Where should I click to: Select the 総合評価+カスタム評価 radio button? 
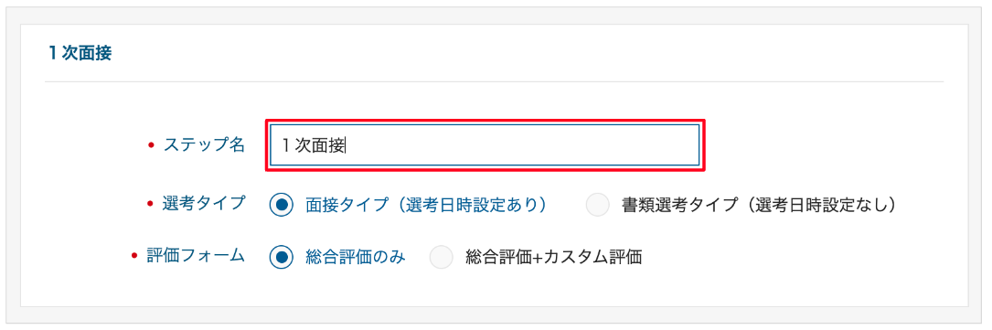pos(441,257)
